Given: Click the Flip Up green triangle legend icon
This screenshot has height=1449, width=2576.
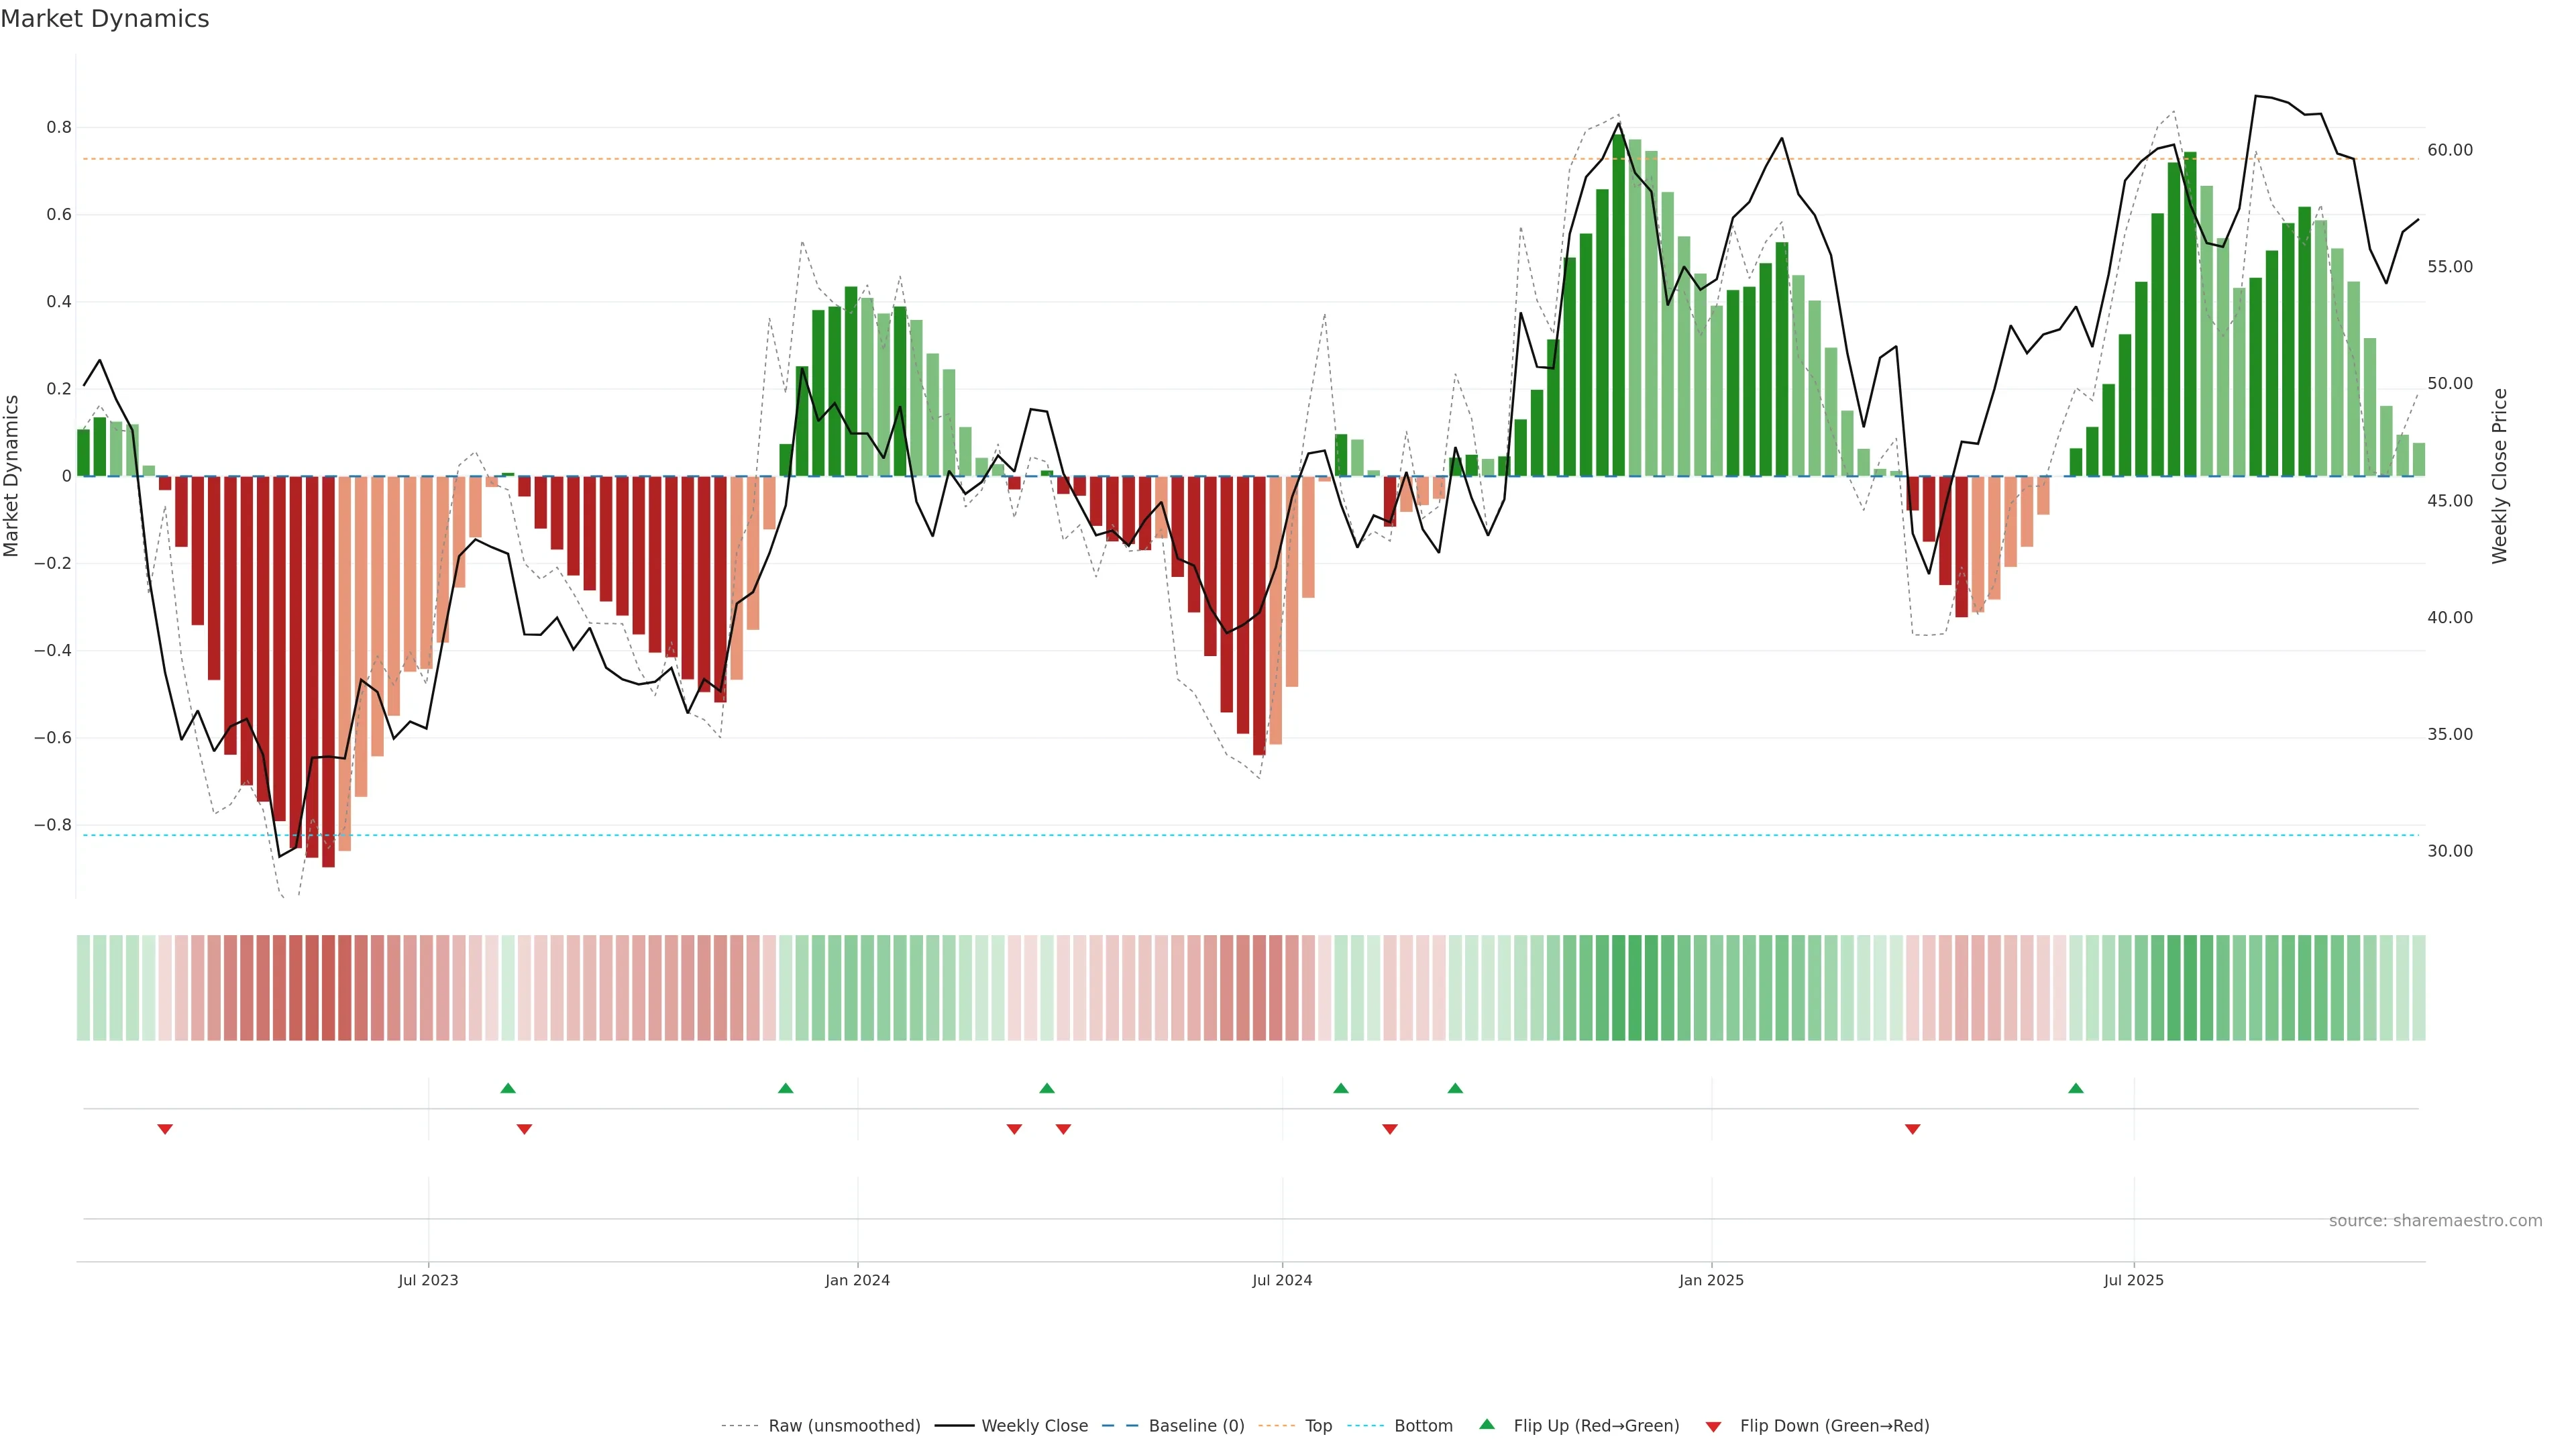Looking at the screenshot, I should point(1487,1425).
